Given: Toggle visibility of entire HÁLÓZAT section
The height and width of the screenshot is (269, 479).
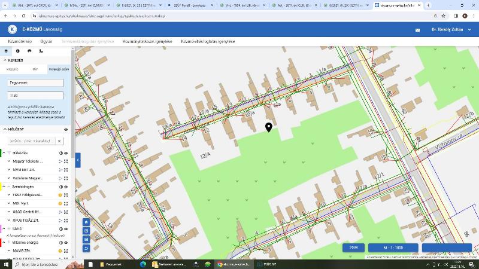Looking at the screenshot, I should 66,130.
